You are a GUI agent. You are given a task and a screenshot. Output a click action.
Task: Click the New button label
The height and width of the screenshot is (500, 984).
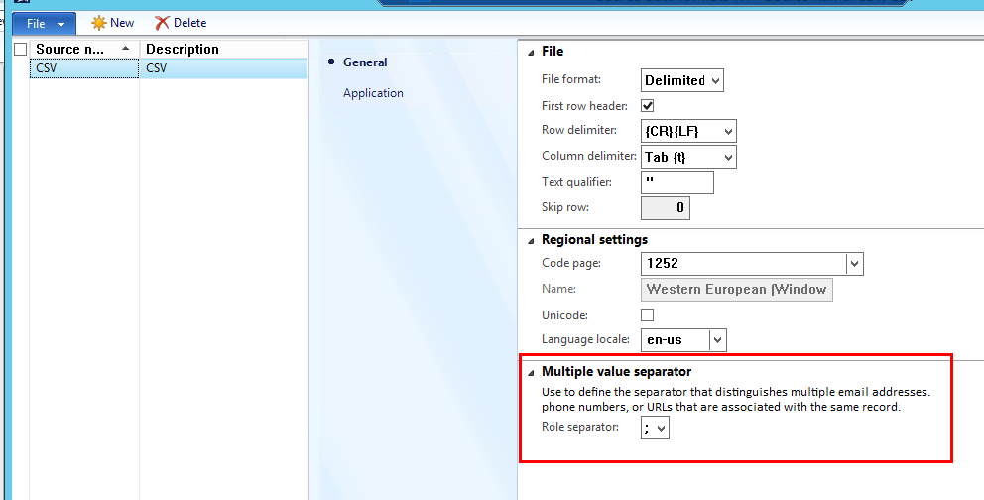(x=122, y=23)
